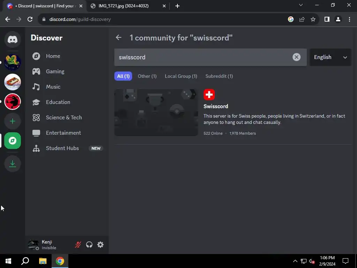Toggle deafen headphones icon
The image size is (357, 268).
pos(89,245)
